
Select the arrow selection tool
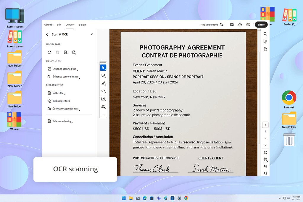coord(103,68)
